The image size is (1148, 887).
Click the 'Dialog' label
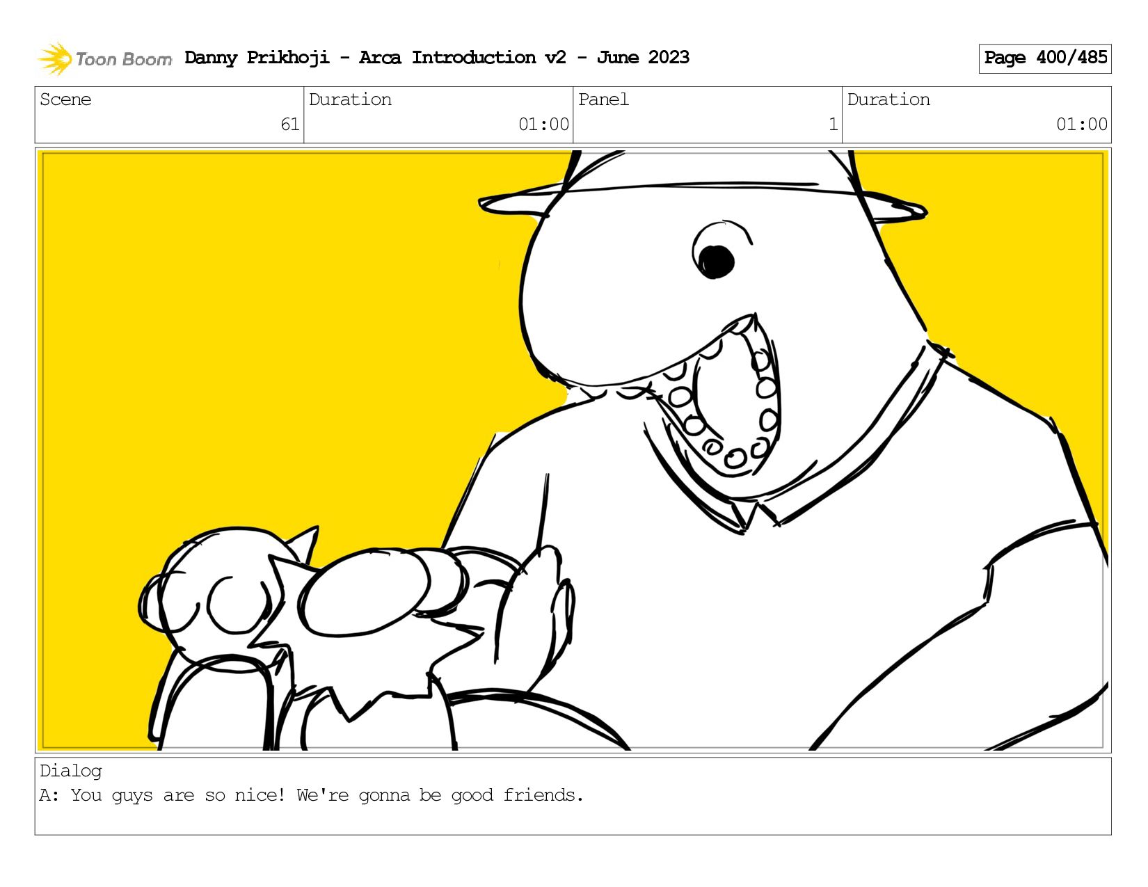pyautogui.click(x=71, y=771)
